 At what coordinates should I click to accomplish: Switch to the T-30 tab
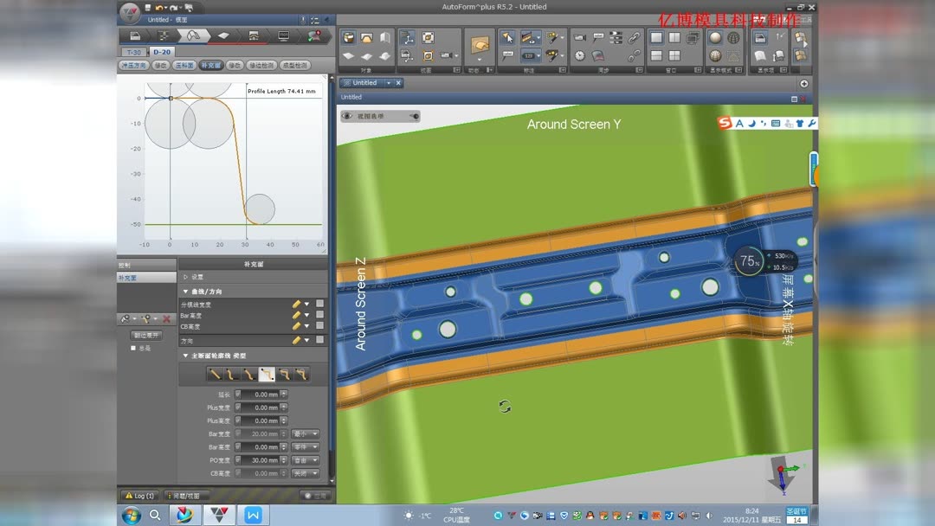pos(133,52)
